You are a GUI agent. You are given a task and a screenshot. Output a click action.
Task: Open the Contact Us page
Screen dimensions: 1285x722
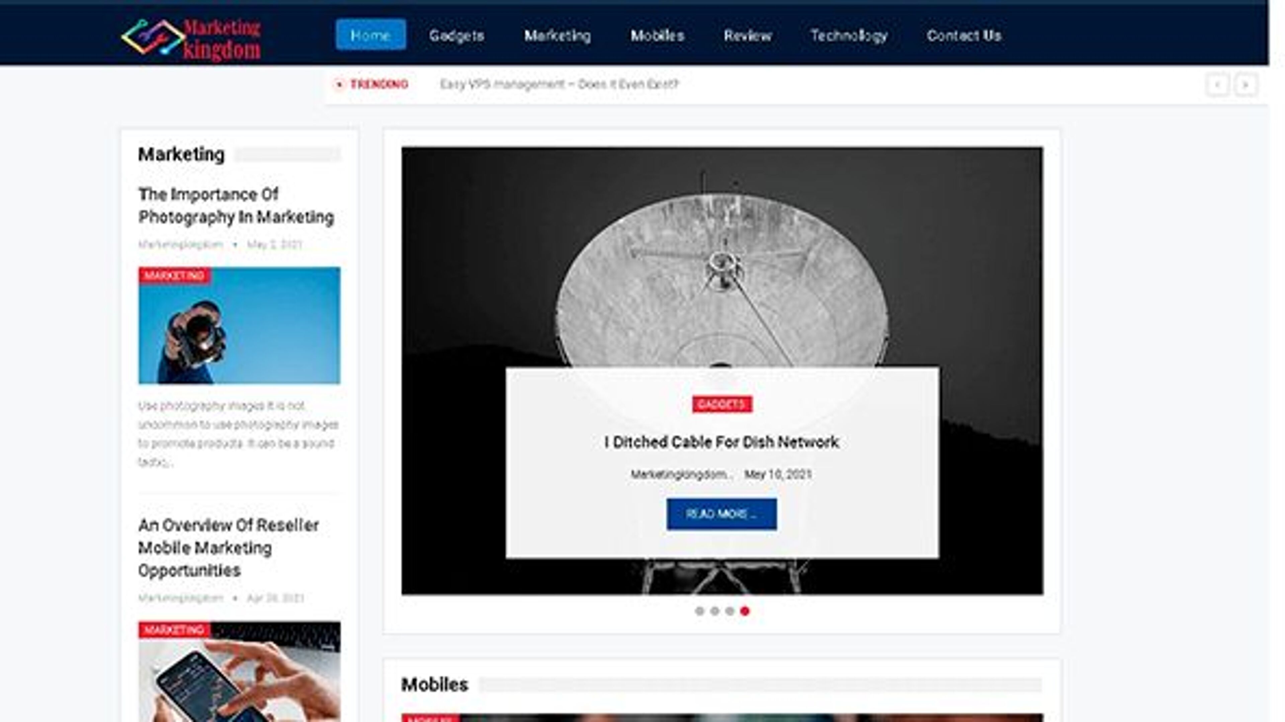click(964, 35)
